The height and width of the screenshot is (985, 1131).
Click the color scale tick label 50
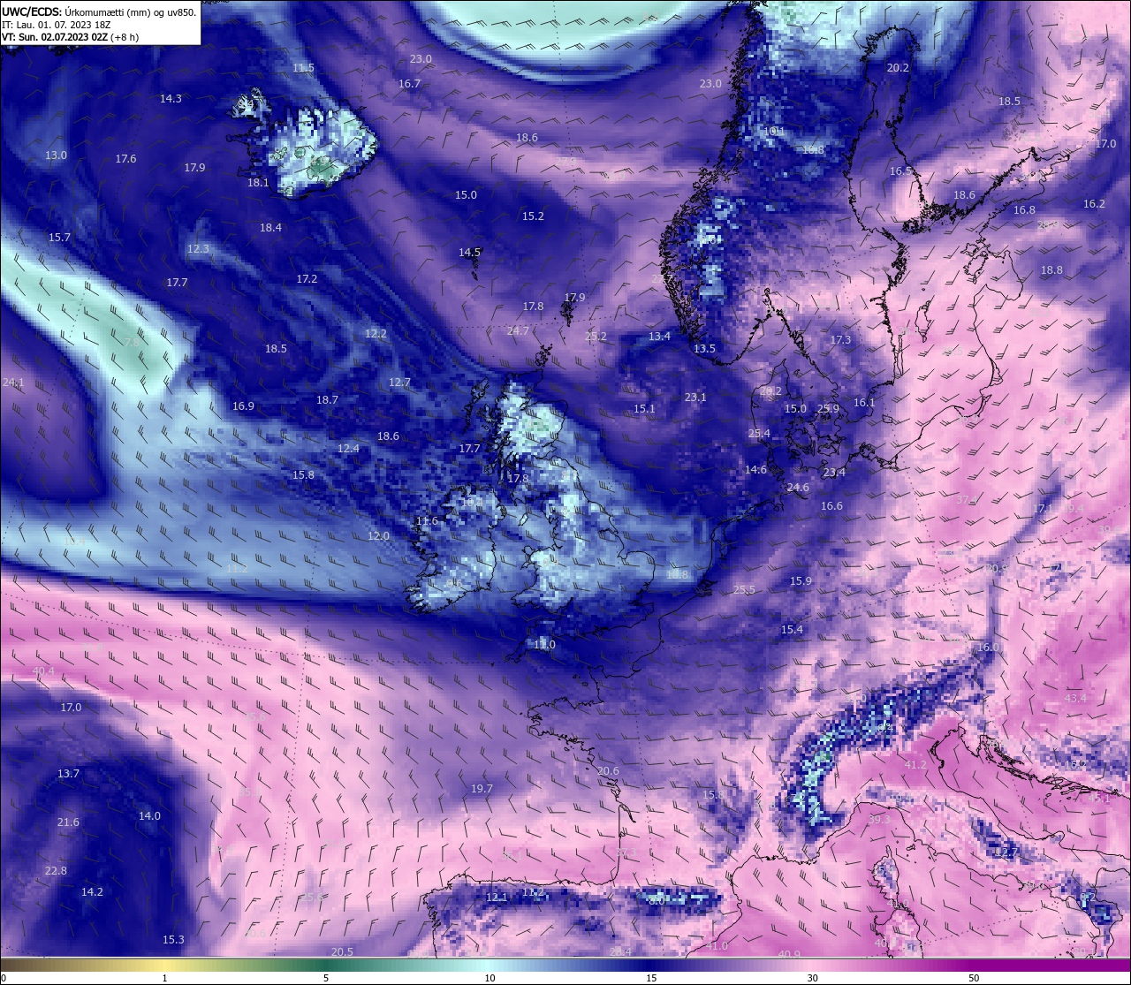(973, 978)
